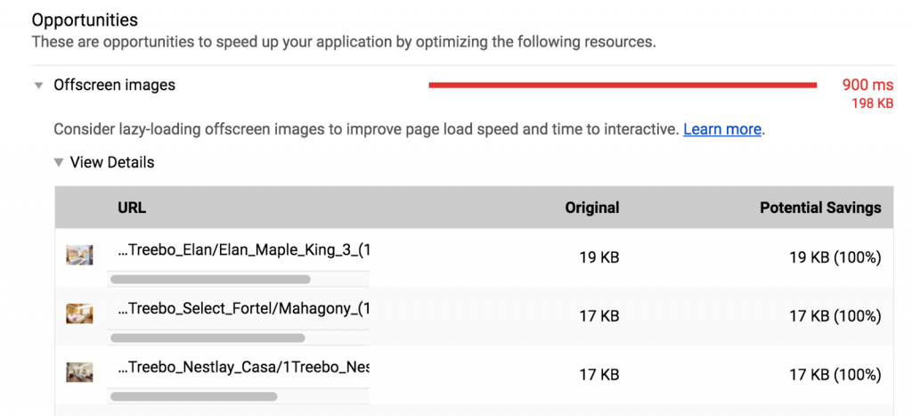Screen dimensions: 912x416
Task: Click scrollbar under Select_Fortel URL
Action: [208, 339]
